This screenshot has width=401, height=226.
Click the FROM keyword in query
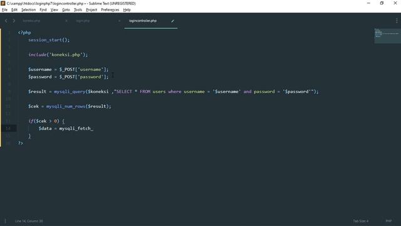(x=145, y=92)
